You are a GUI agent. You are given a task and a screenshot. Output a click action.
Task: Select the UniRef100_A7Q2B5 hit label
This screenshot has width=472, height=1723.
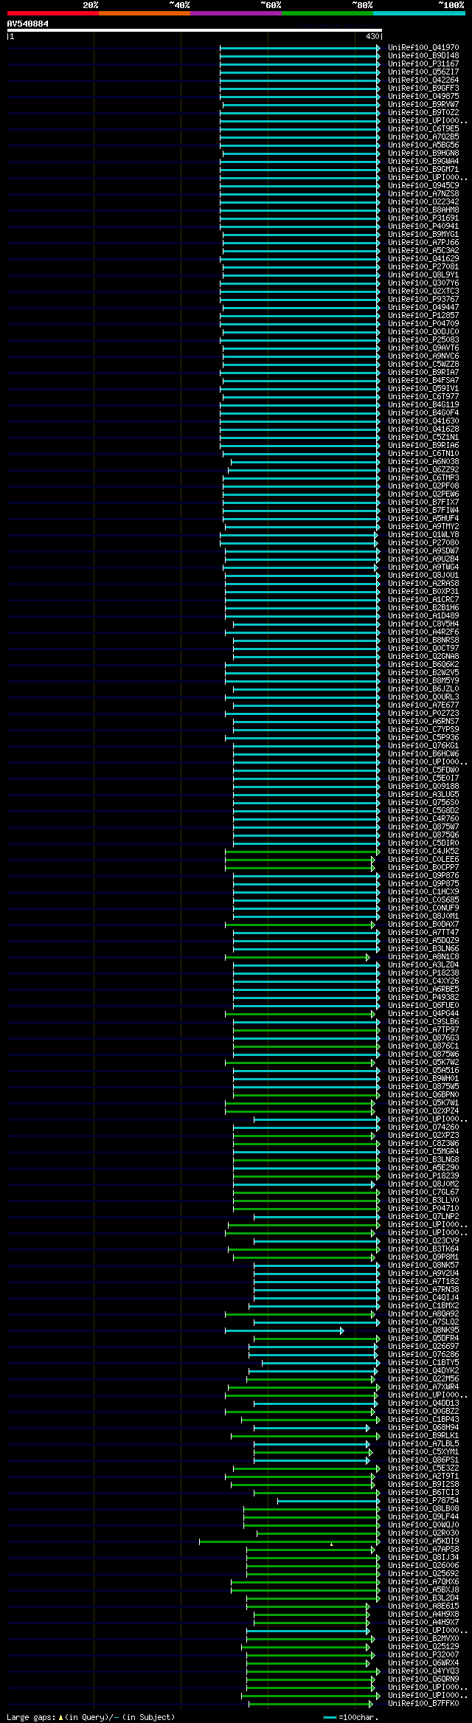click(x=423, y=137)
